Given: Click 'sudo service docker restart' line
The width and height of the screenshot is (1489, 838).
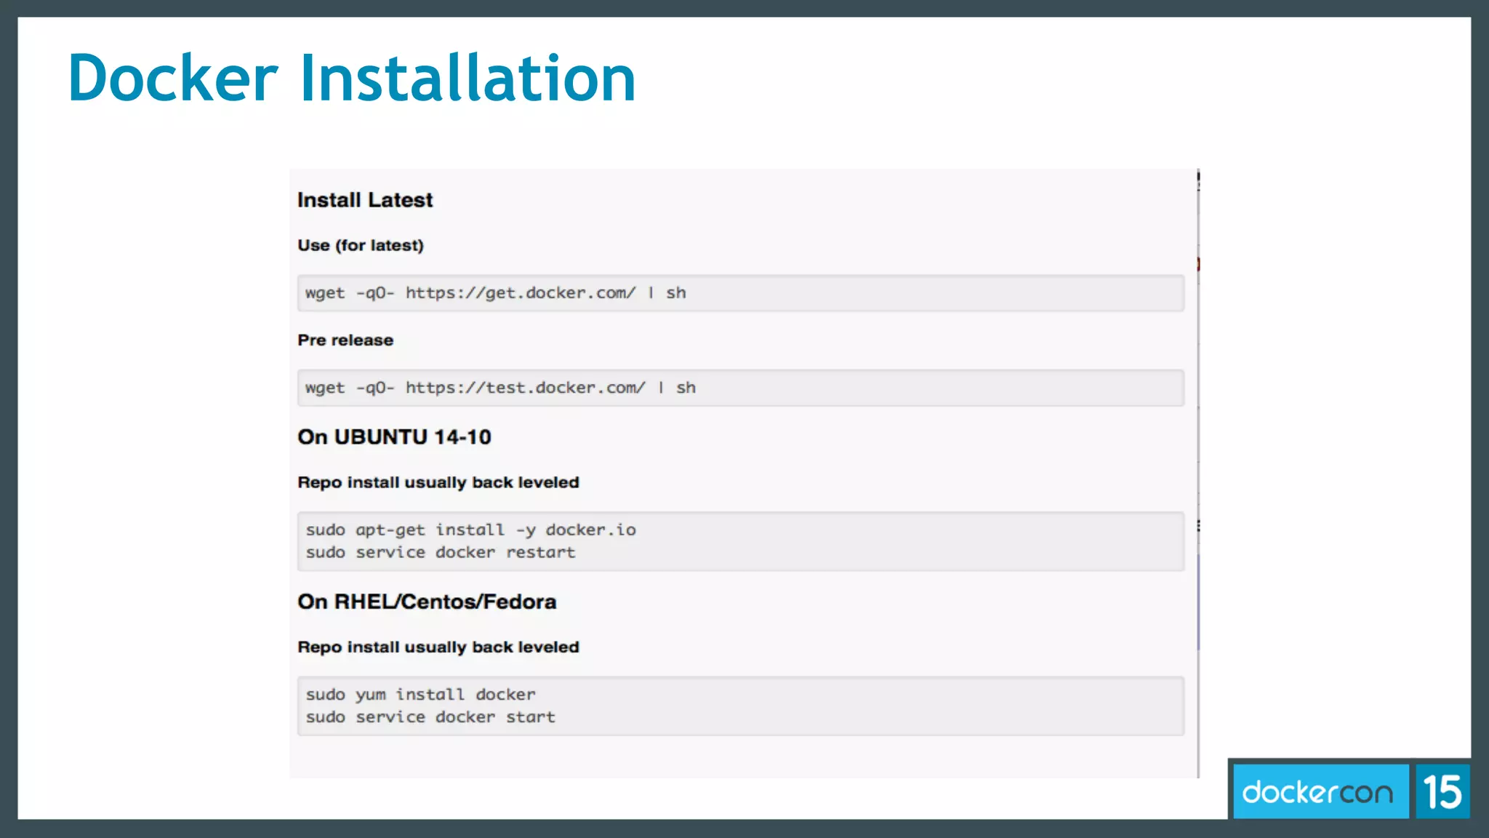Looking at the screenshot, I should tap(441, 552).
